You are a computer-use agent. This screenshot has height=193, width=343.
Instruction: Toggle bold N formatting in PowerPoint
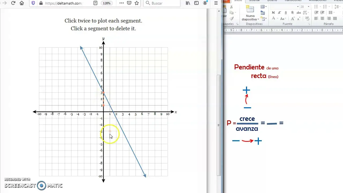pyautogui.click(x=273, y=13)
